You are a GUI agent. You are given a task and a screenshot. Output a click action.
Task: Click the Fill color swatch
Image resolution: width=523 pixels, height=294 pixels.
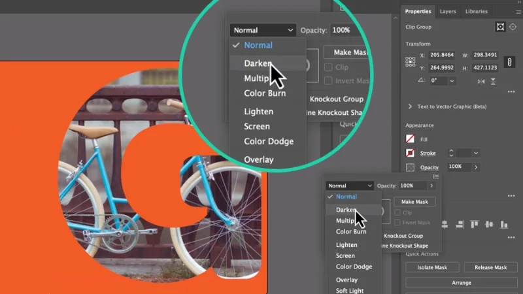click(x=411, y=139)
